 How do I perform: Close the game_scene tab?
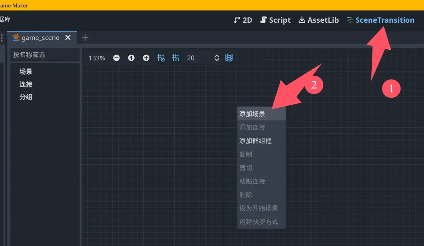pyautogui.click(x=68, y=38)
